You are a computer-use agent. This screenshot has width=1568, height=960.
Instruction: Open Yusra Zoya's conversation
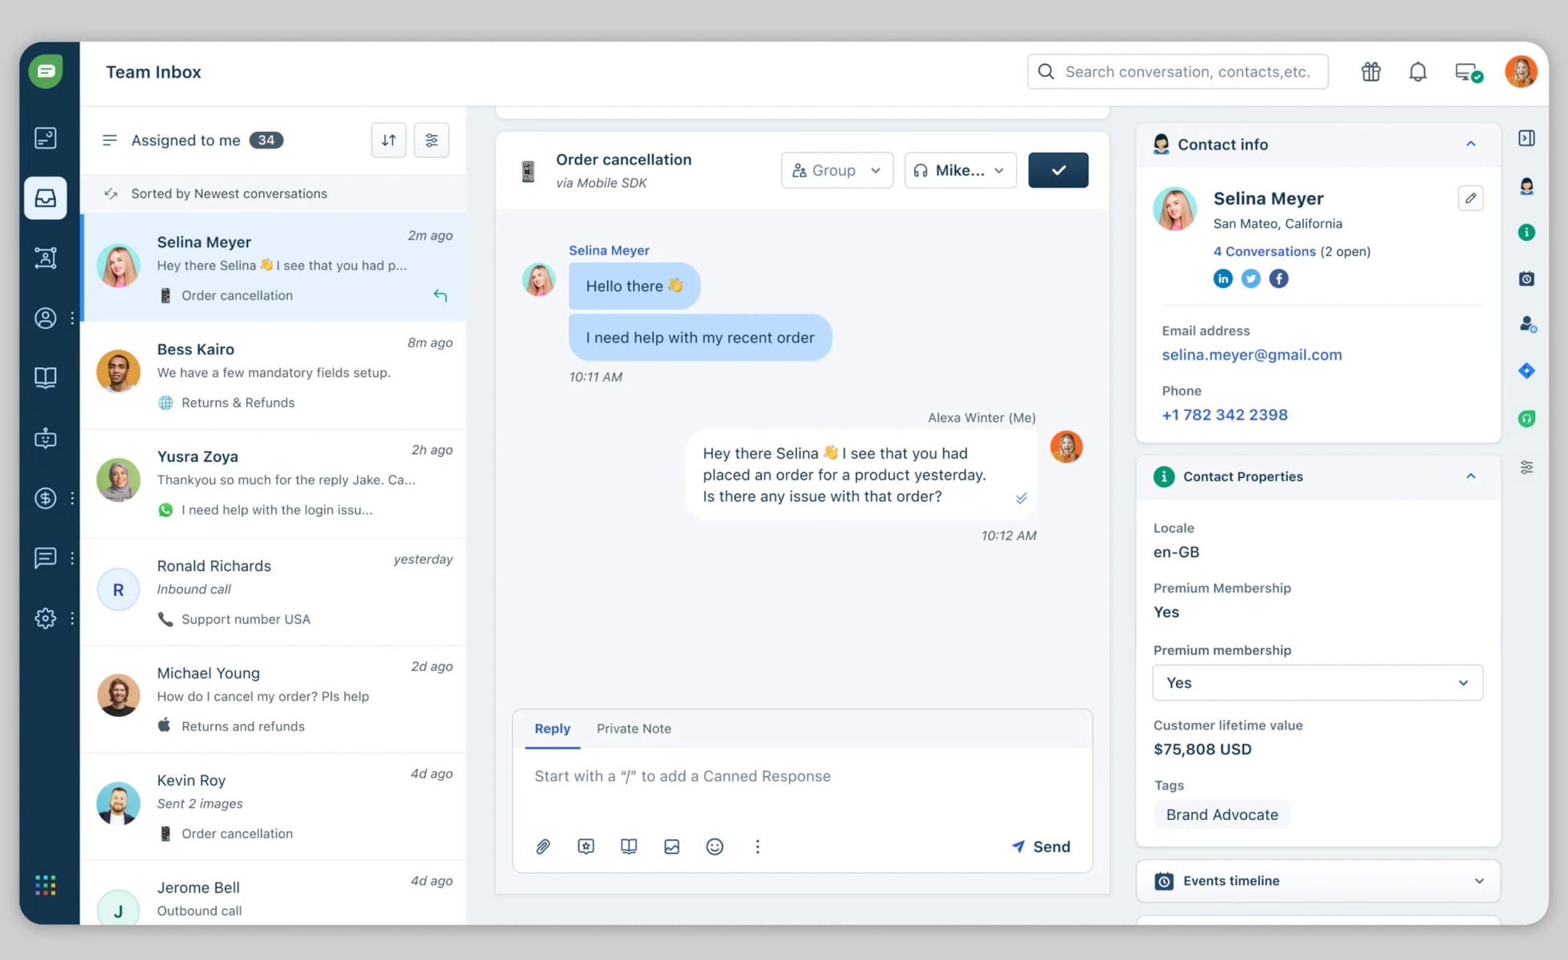click(274, 483)
